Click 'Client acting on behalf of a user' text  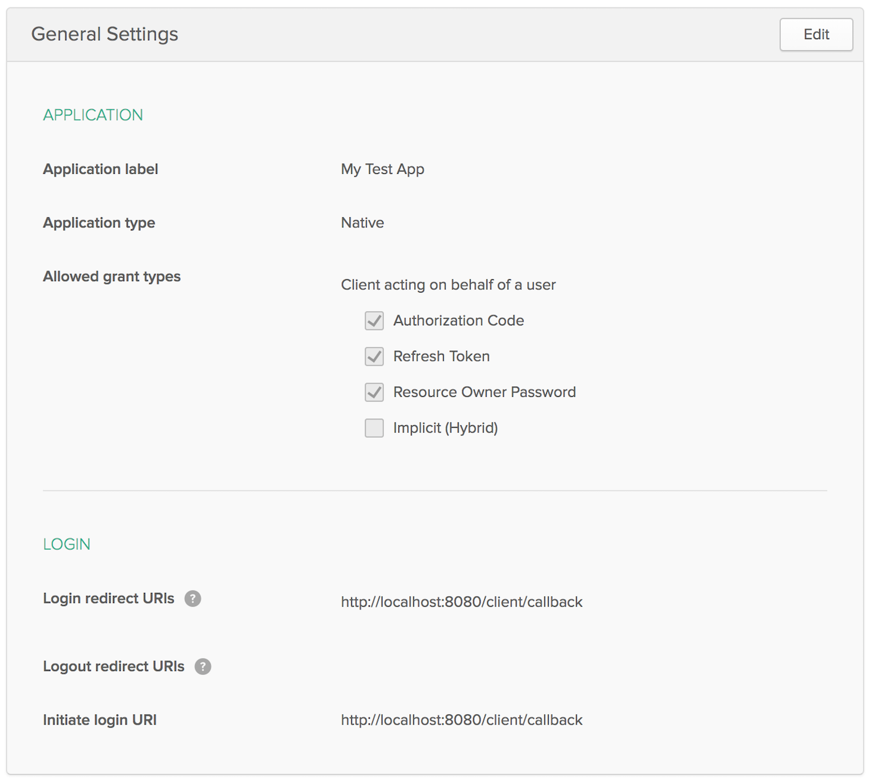pyautogui.click(x=448, y=285)
